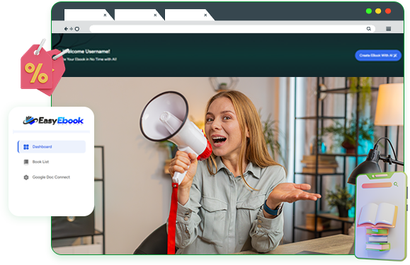
Task: Click the EasyEbook logo
Action: (x=53, y=121)
